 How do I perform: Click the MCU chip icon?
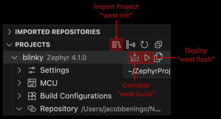point(32,83)
